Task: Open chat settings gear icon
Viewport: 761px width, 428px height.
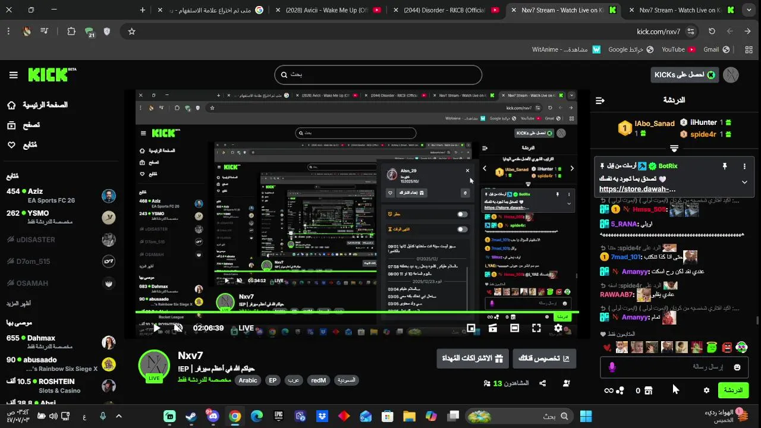Action: 706,391
